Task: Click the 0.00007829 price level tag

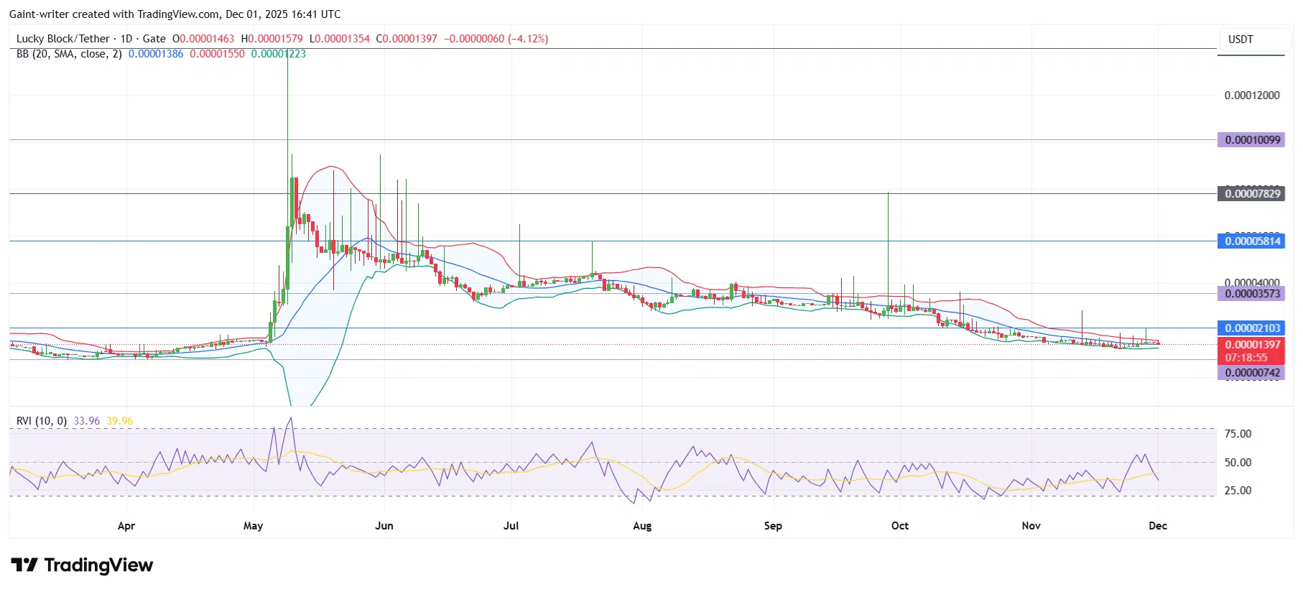Action: pyautogui.click(x=1252, y=194)
